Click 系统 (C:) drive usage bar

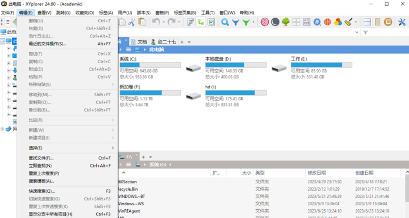click(150, 65)
